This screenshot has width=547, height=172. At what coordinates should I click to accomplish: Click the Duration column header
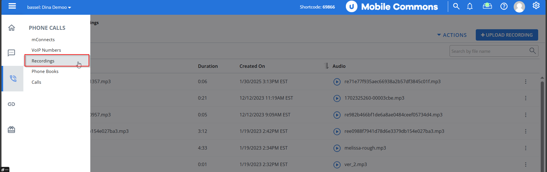click(x=208, y=66)
